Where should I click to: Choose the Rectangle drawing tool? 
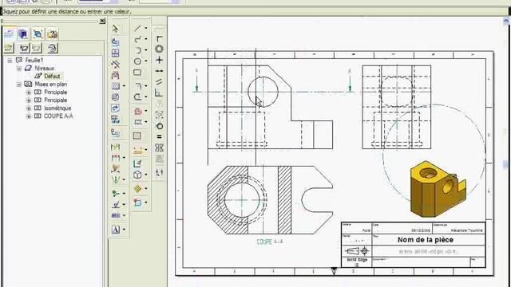(x=137, y=73)
